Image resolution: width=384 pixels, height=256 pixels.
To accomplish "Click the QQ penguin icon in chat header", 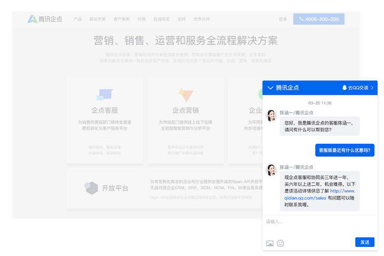I will [x=345, y=87].
